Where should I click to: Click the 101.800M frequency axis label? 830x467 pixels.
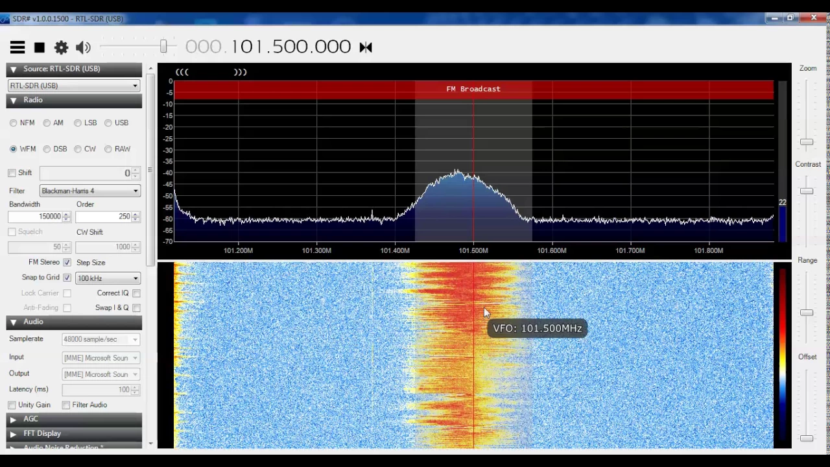click(708, 250)
